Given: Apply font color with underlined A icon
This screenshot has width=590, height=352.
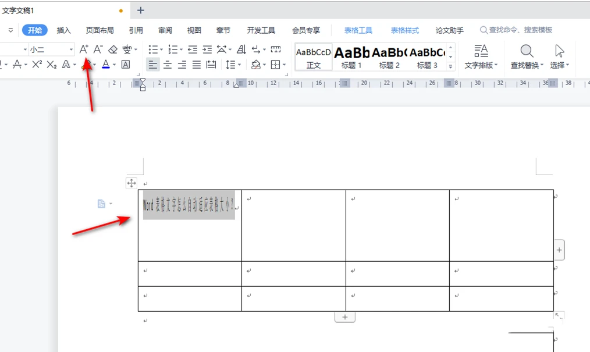Looking at the screenshot, I should tap(106, 65).
